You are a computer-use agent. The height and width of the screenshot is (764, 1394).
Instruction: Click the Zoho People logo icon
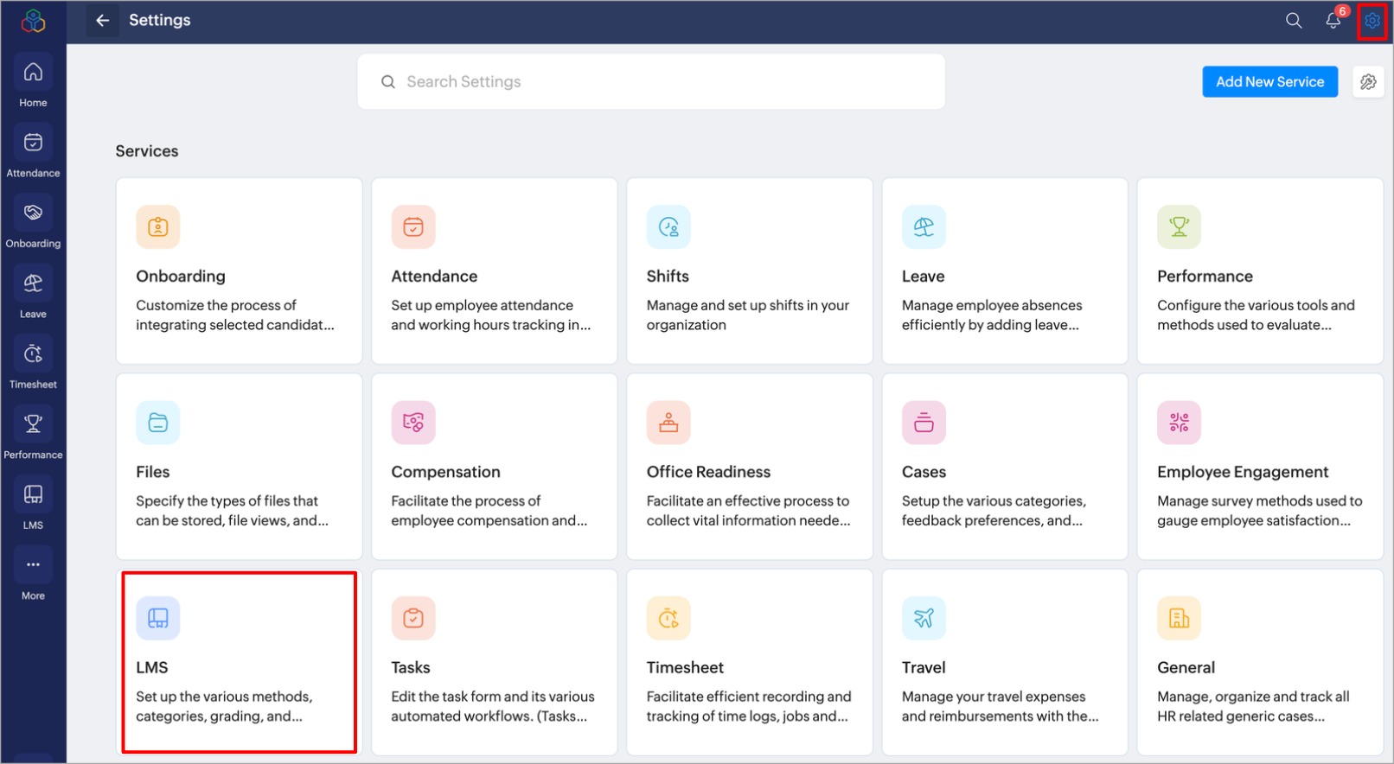tap(33, 21)
